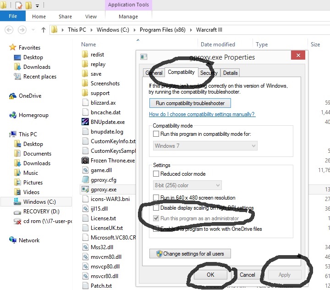Expand the address bar root chevron before This PC

point(62,30)
